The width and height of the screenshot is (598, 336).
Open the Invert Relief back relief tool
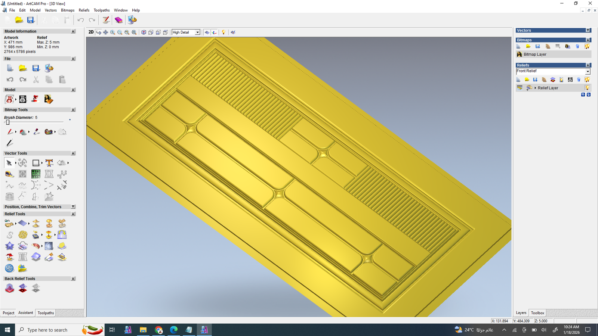(x=23, y=288)
